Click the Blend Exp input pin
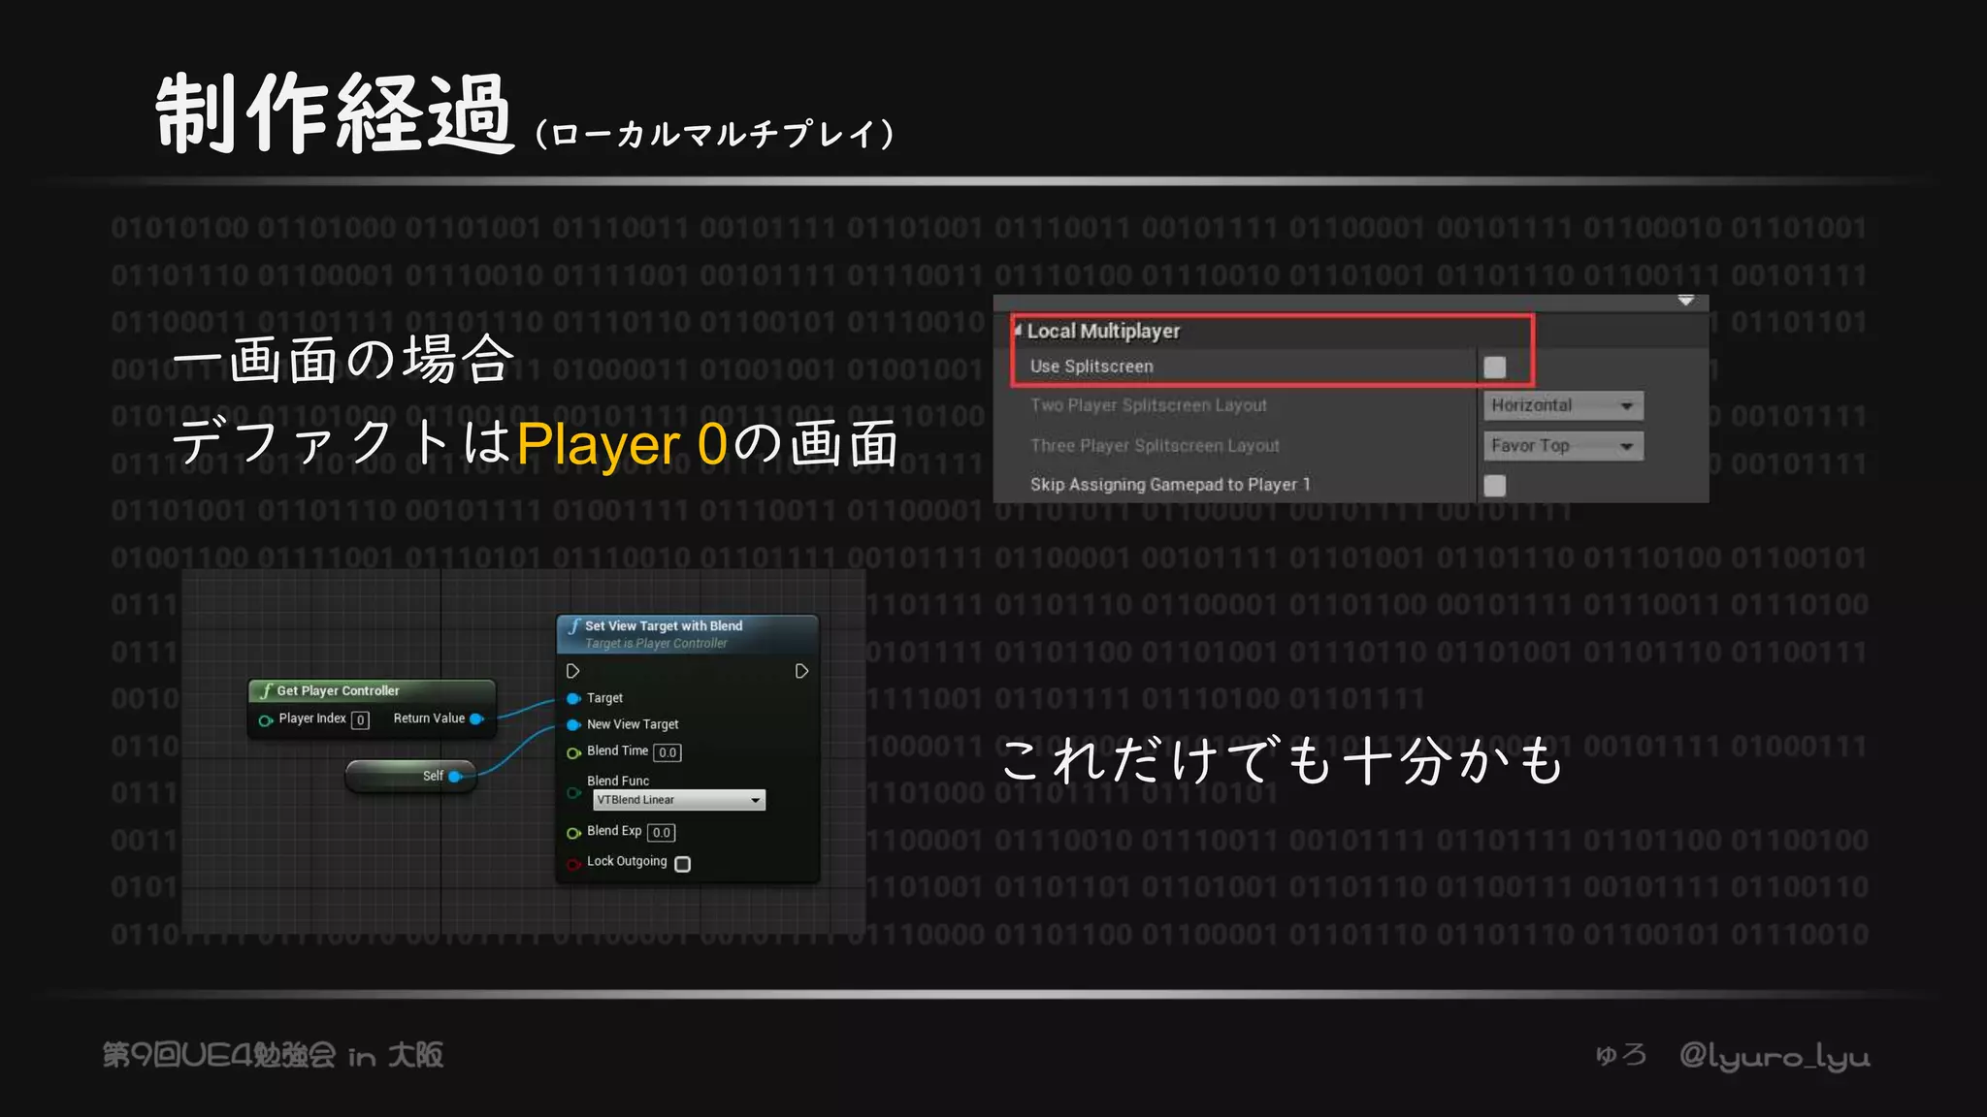Image resolution: width=1987 pixels, height=1117 pixels. (x=573, y=833)
